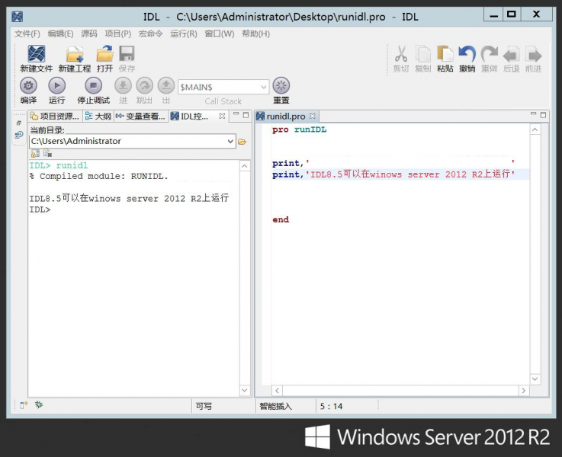The image size is (562, 457).
Task: Close the runidl.pro editor tab
Action: [312, 117]
